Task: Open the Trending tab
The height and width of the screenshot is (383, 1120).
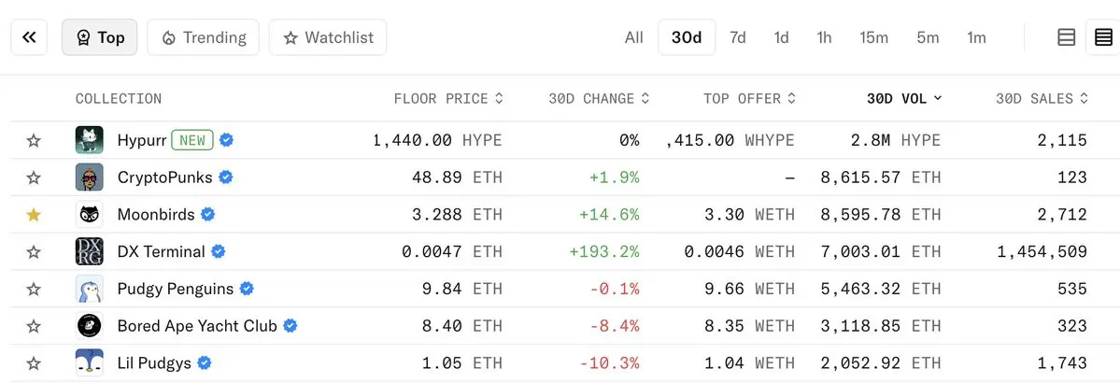Action: pyautogui.click(x=204, y=37)
